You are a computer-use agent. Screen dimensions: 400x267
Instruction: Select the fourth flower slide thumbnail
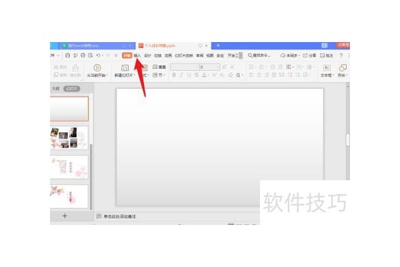[x=69, y=196]
